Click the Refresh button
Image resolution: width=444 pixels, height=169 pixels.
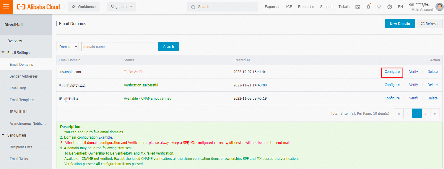tap(429, 24)
